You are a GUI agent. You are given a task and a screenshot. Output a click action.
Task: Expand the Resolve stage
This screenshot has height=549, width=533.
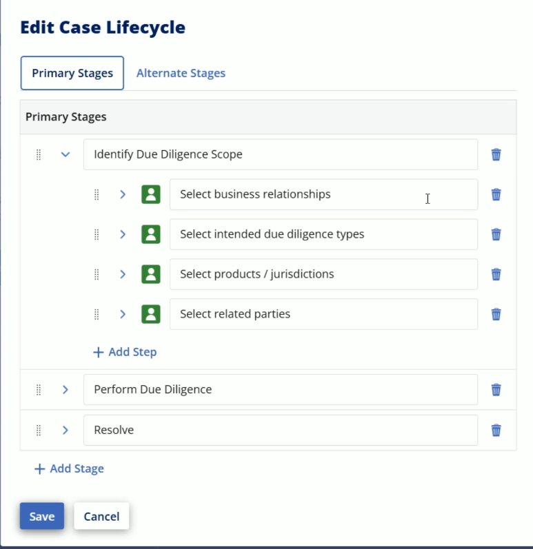(x=66, y=431)
